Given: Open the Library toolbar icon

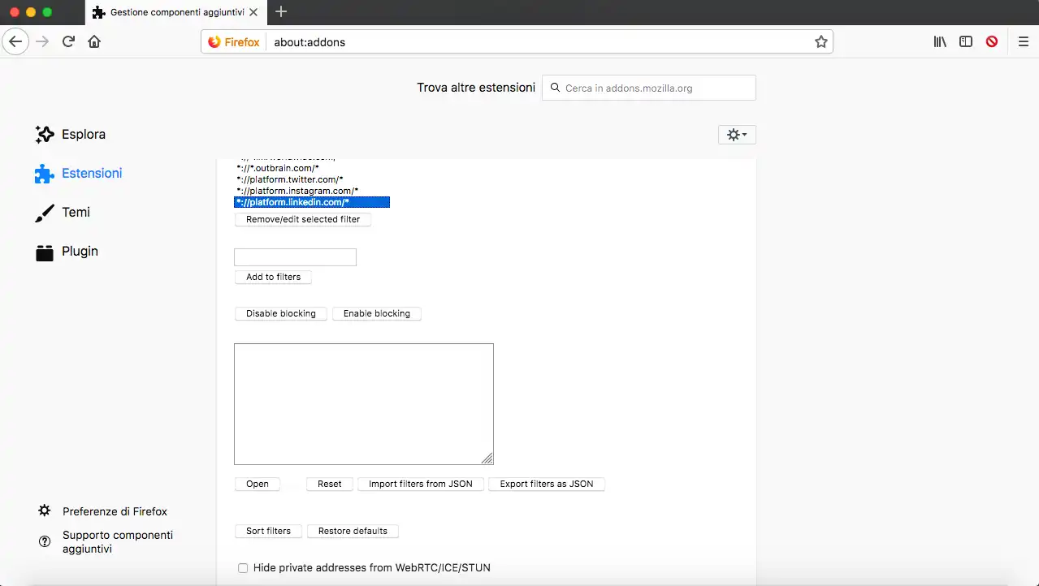Looking at the screenshot, I should point(940,41).
